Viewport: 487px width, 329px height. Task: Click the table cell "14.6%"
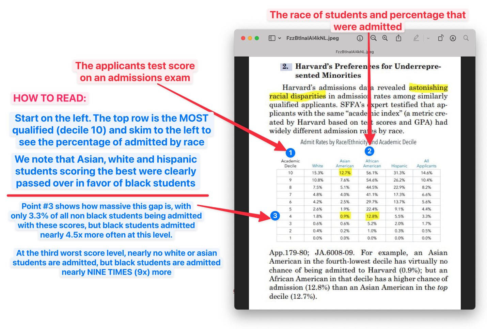426,173
